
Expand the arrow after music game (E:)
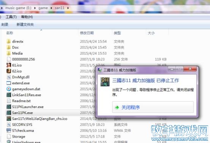point(35,8)
